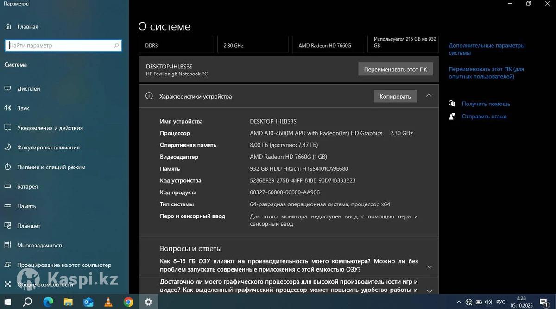
Task: Click the Get help link
Action: tap(486, 104)
